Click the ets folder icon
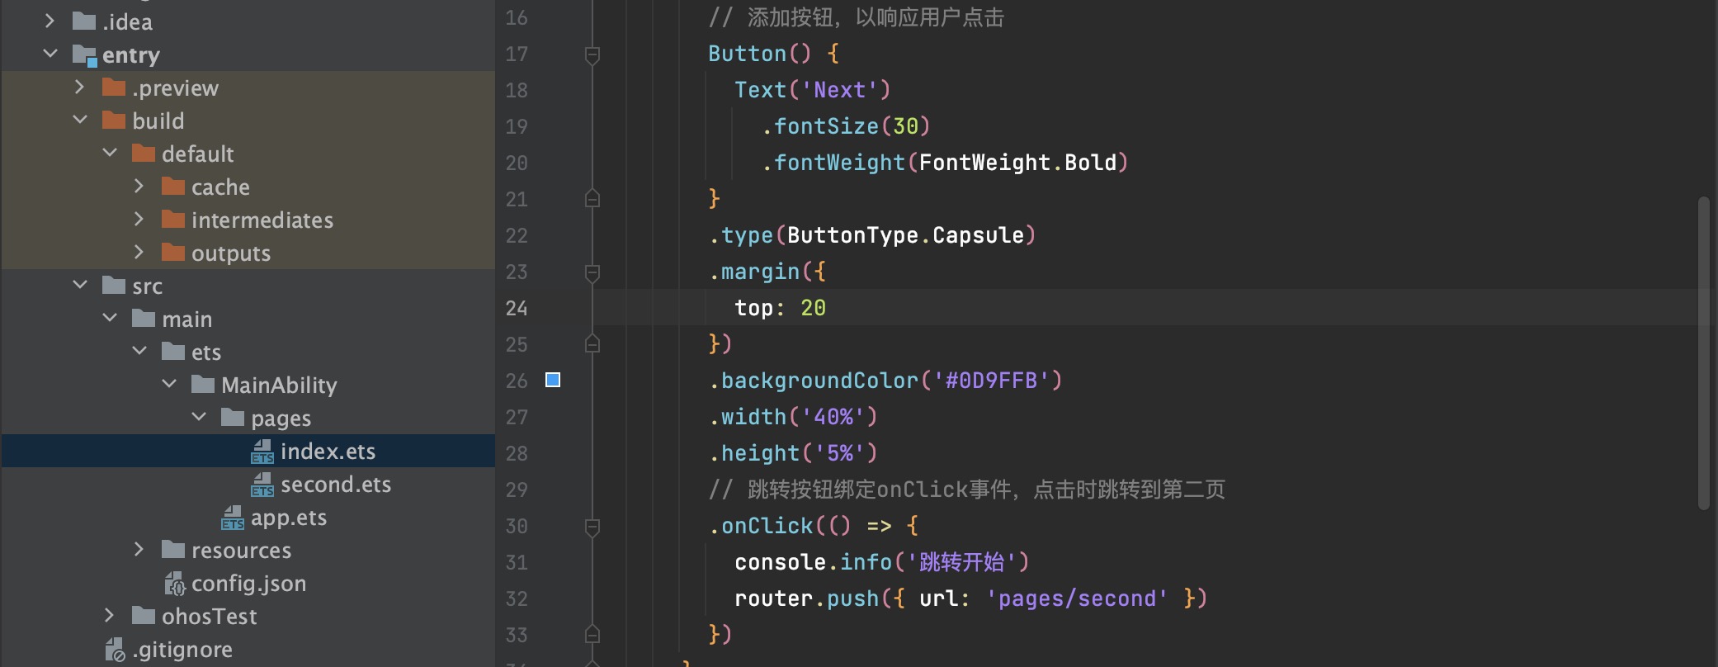 point(173,351)
